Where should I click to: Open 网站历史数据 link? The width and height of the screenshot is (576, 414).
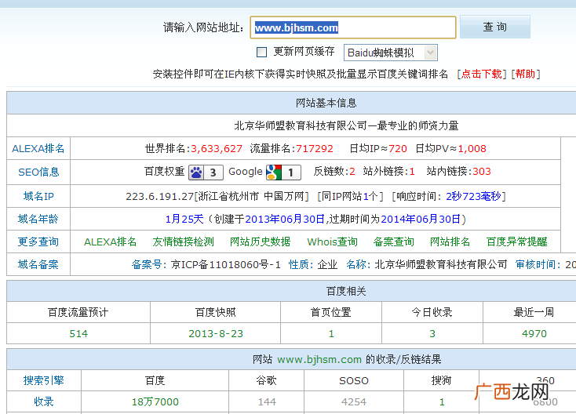(260, 241)
